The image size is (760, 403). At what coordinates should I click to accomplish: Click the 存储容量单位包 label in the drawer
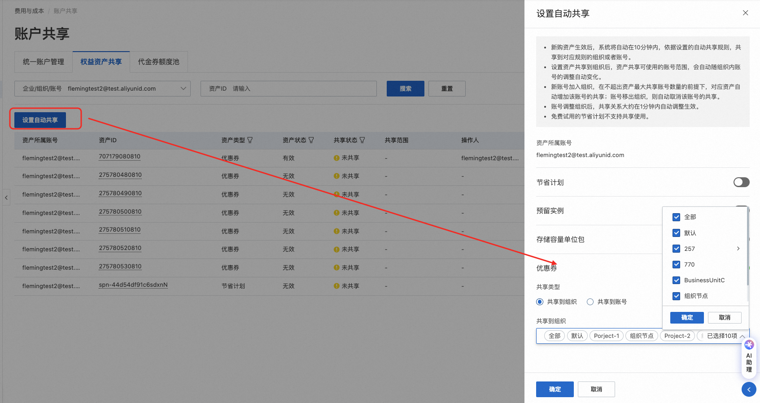pos(560,240)
